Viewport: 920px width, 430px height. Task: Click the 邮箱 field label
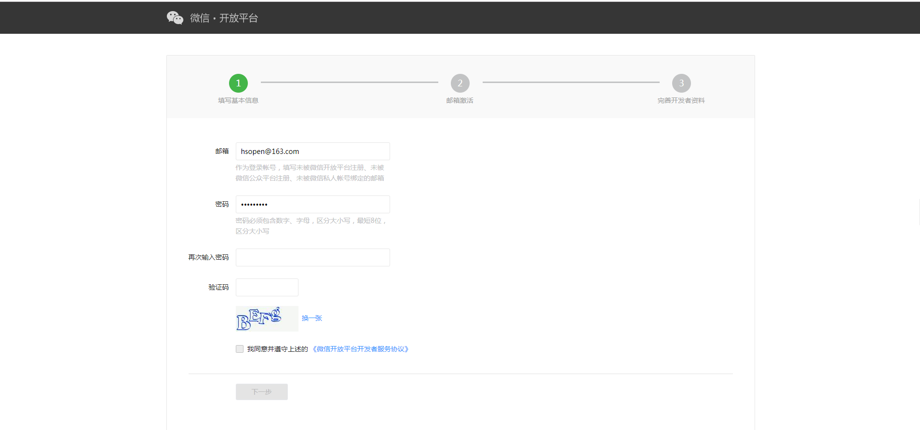(222, 151)
